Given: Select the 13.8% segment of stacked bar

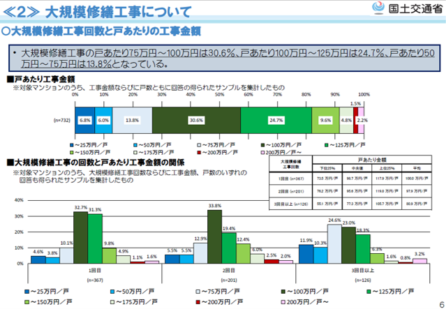Looking at the screenshot, I should (x=132, y=120).
